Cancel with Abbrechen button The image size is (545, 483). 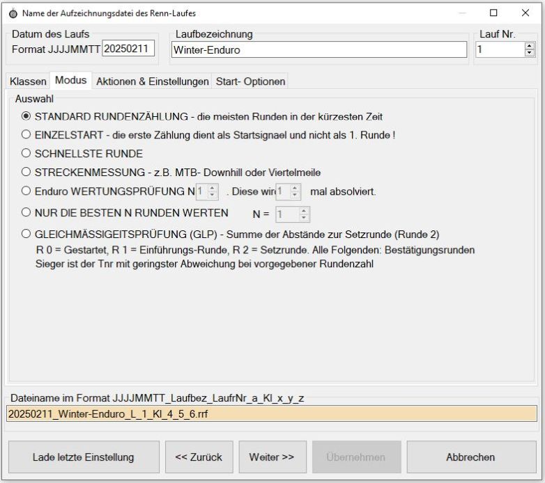[x=471, y=457]
